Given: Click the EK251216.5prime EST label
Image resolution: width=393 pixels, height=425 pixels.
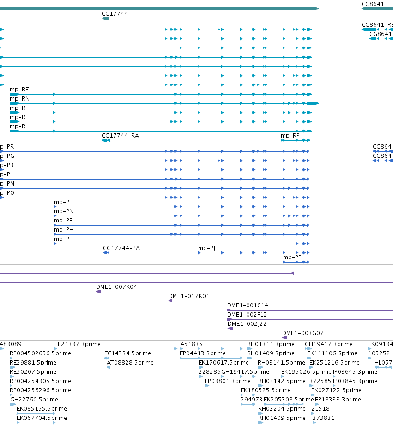Looking at the screenshot, I should coord(334,362).
